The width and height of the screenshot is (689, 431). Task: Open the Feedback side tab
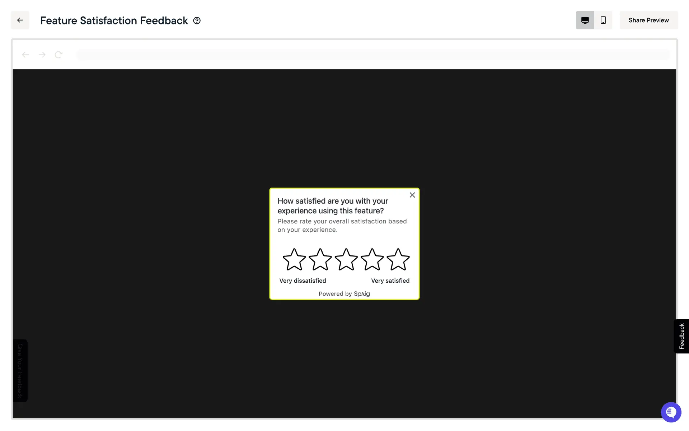click(681, 336)
